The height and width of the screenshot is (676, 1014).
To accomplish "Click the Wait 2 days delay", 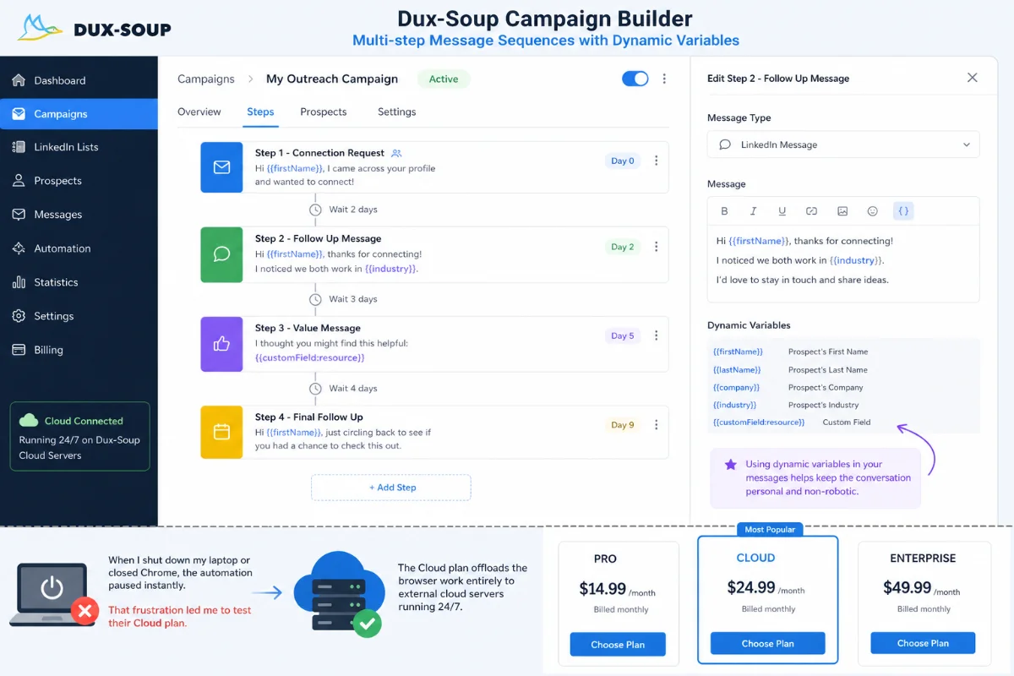I will (343, 210).
